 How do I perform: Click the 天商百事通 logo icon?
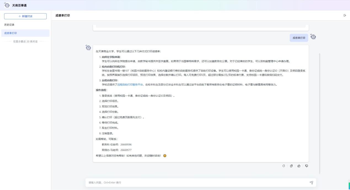click(7, 5)
